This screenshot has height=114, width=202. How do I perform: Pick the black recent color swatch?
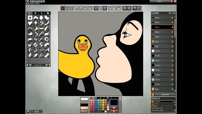pos(84,105)
